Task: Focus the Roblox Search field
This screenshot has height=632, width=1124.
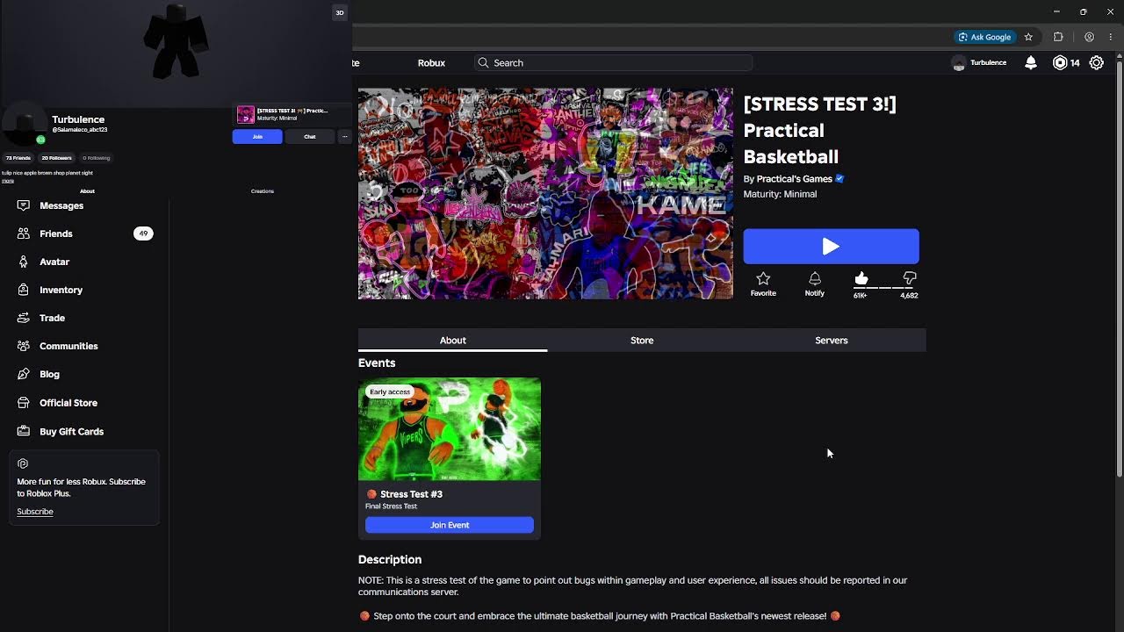Action: click(613, 63)
